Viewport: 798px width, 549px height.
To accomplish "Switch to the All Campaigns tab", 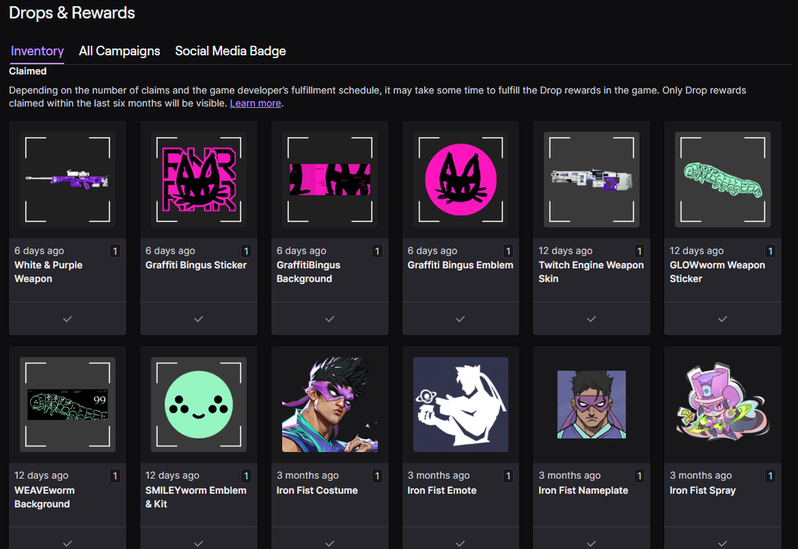I will click(x=120, y=51).
